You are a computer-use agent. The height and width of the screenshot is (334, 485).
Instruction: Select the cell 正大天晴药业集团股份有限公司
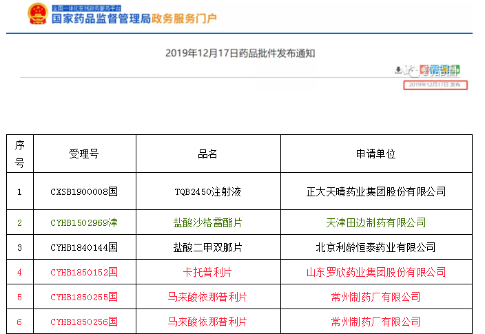point(376,191)
